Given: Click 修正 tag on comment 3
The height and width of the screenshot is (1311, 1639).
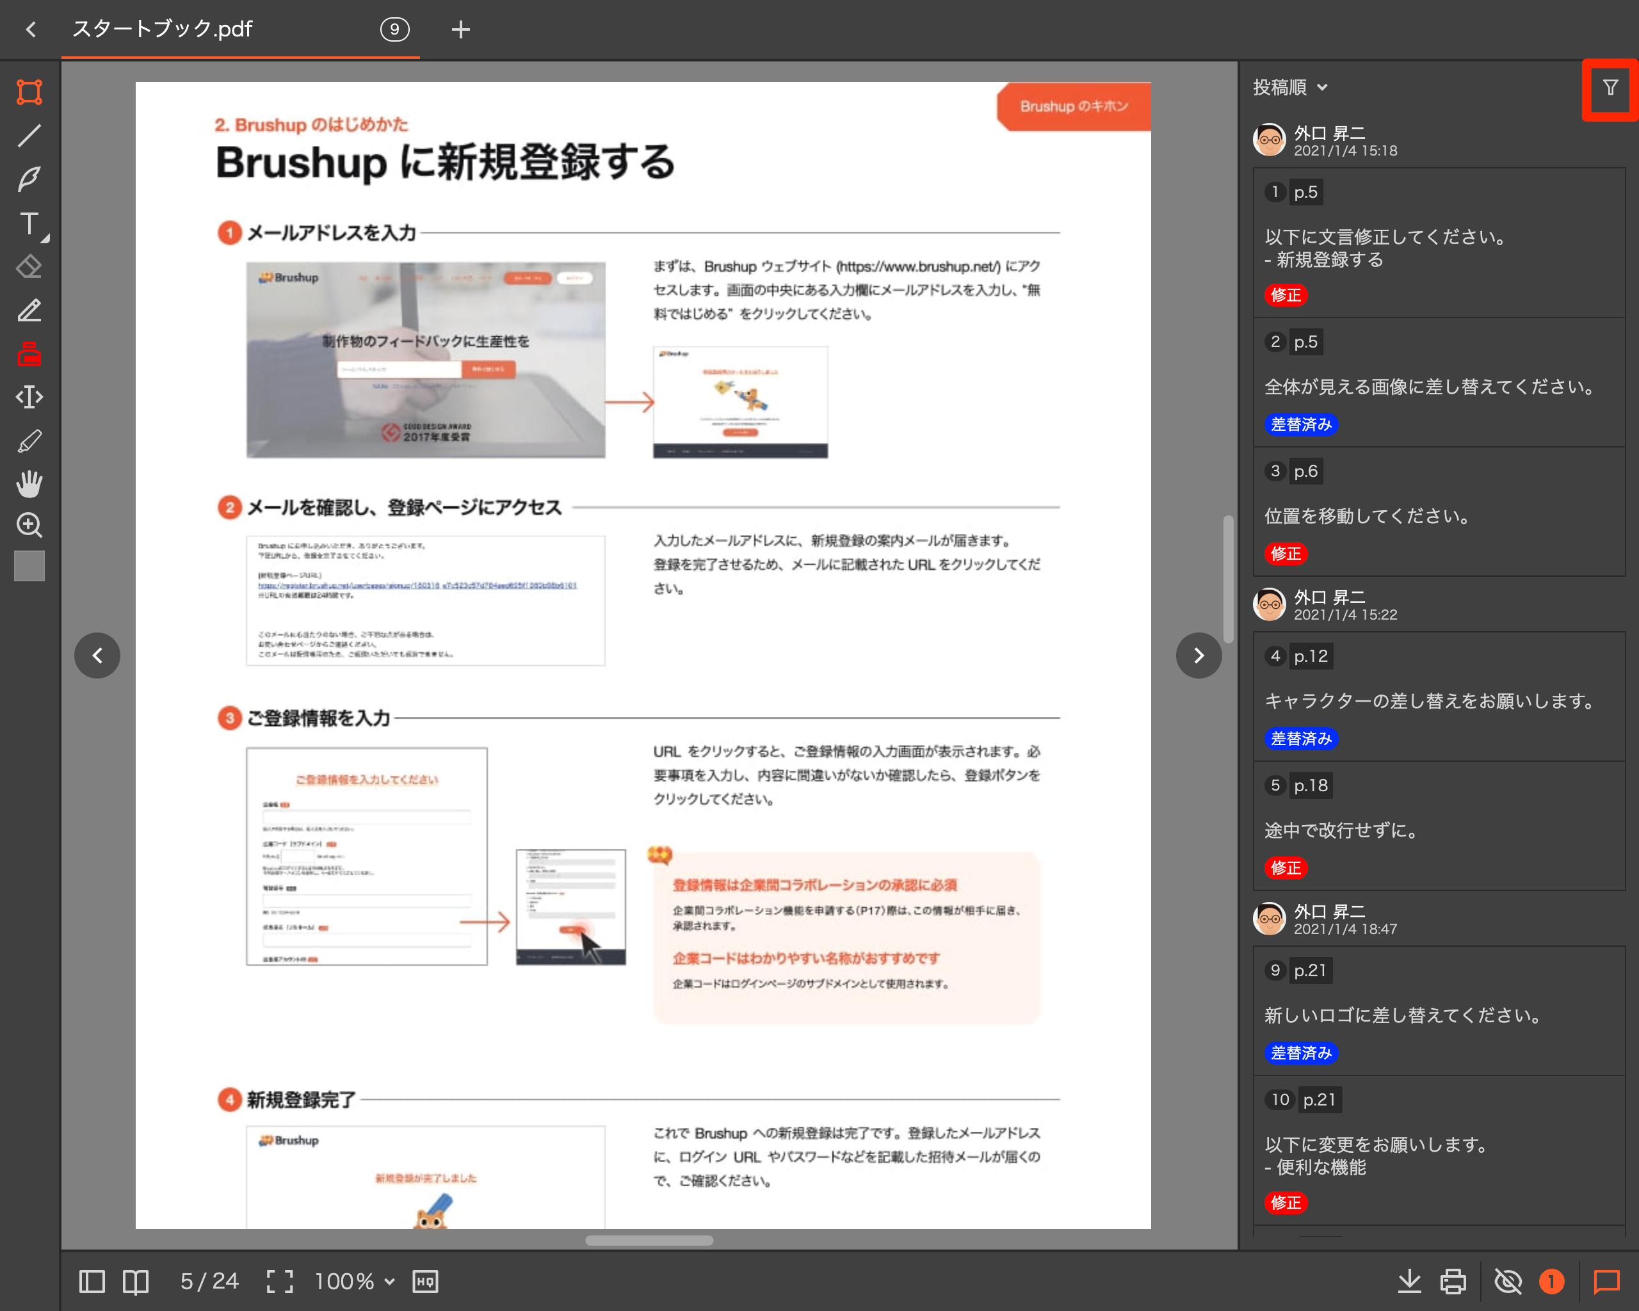Looking at the screenshot, I should [1286, 553].
